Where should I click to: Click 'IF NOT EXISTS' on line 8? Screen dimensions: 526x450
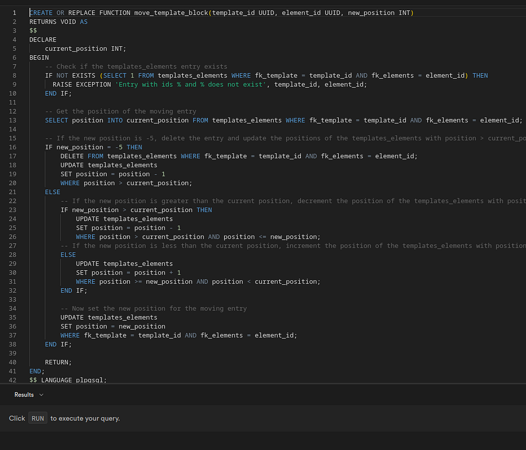[x=70, y=76]
